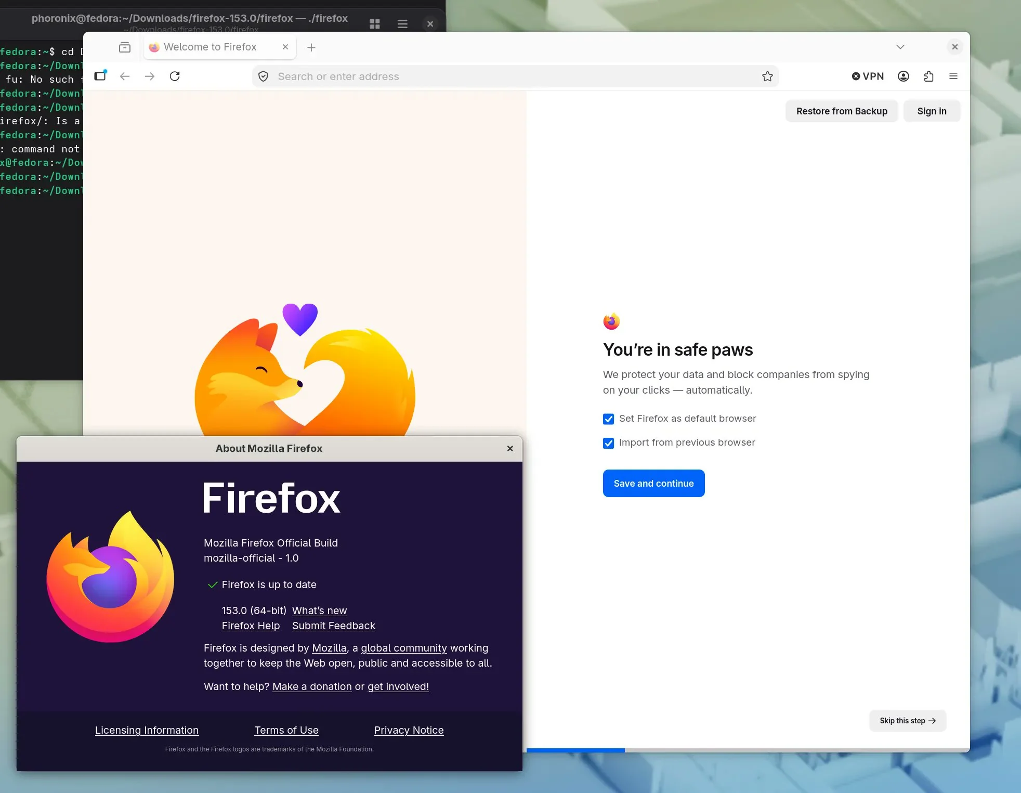The height and width of the screenshot is (793, 1021).
Task: Click the tracking protection shield icon
Action: [264, 76]
